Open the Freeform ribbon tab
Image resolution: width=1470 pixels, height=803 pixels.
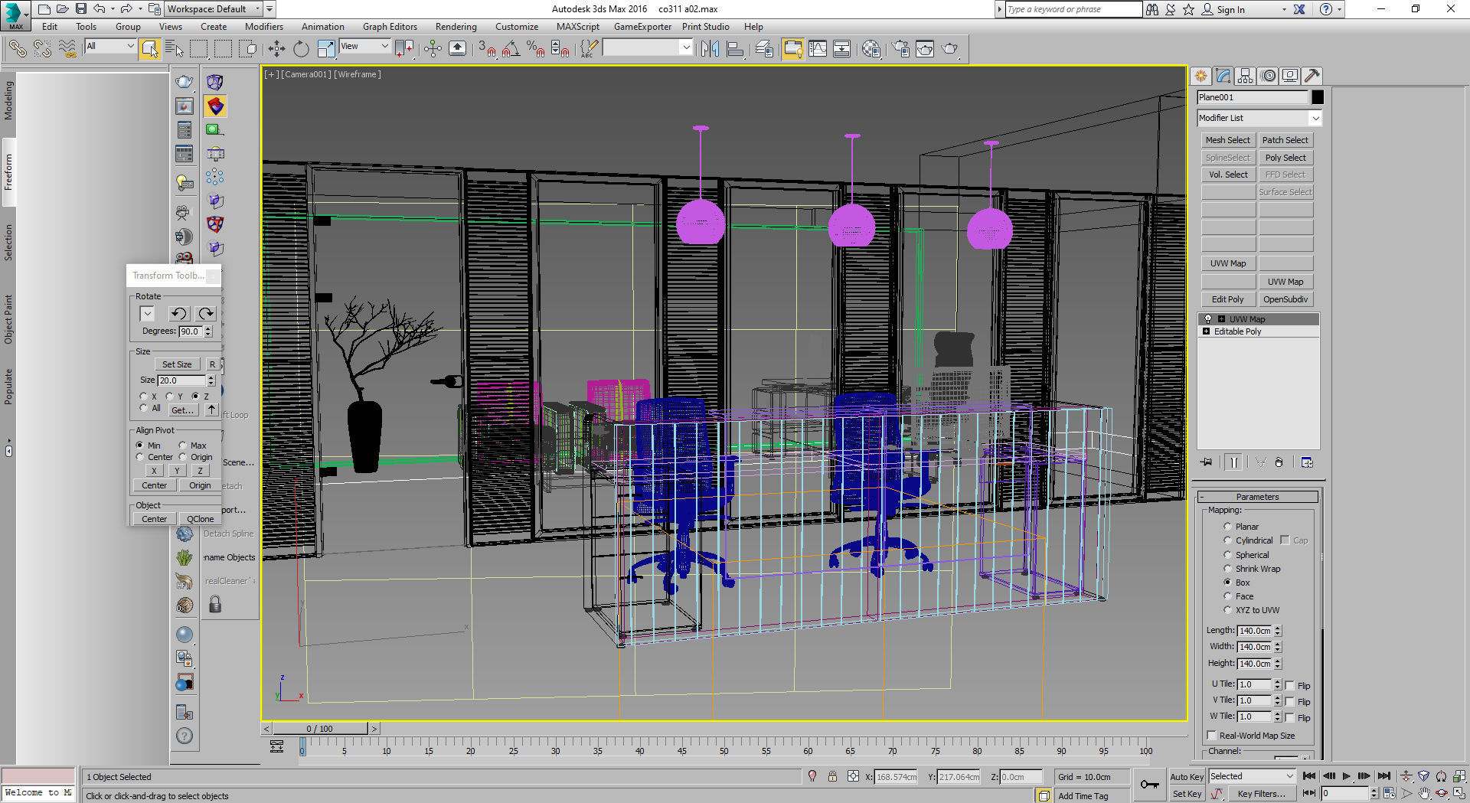tap(8, 172)
